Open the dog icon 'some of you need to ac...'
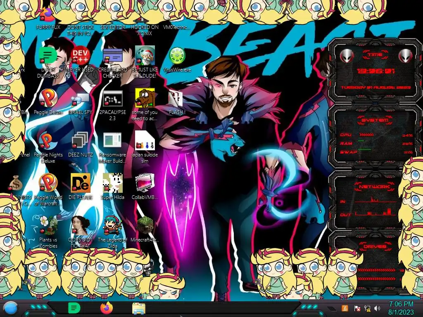Viewport: 423px width, 317px height. 145,98
